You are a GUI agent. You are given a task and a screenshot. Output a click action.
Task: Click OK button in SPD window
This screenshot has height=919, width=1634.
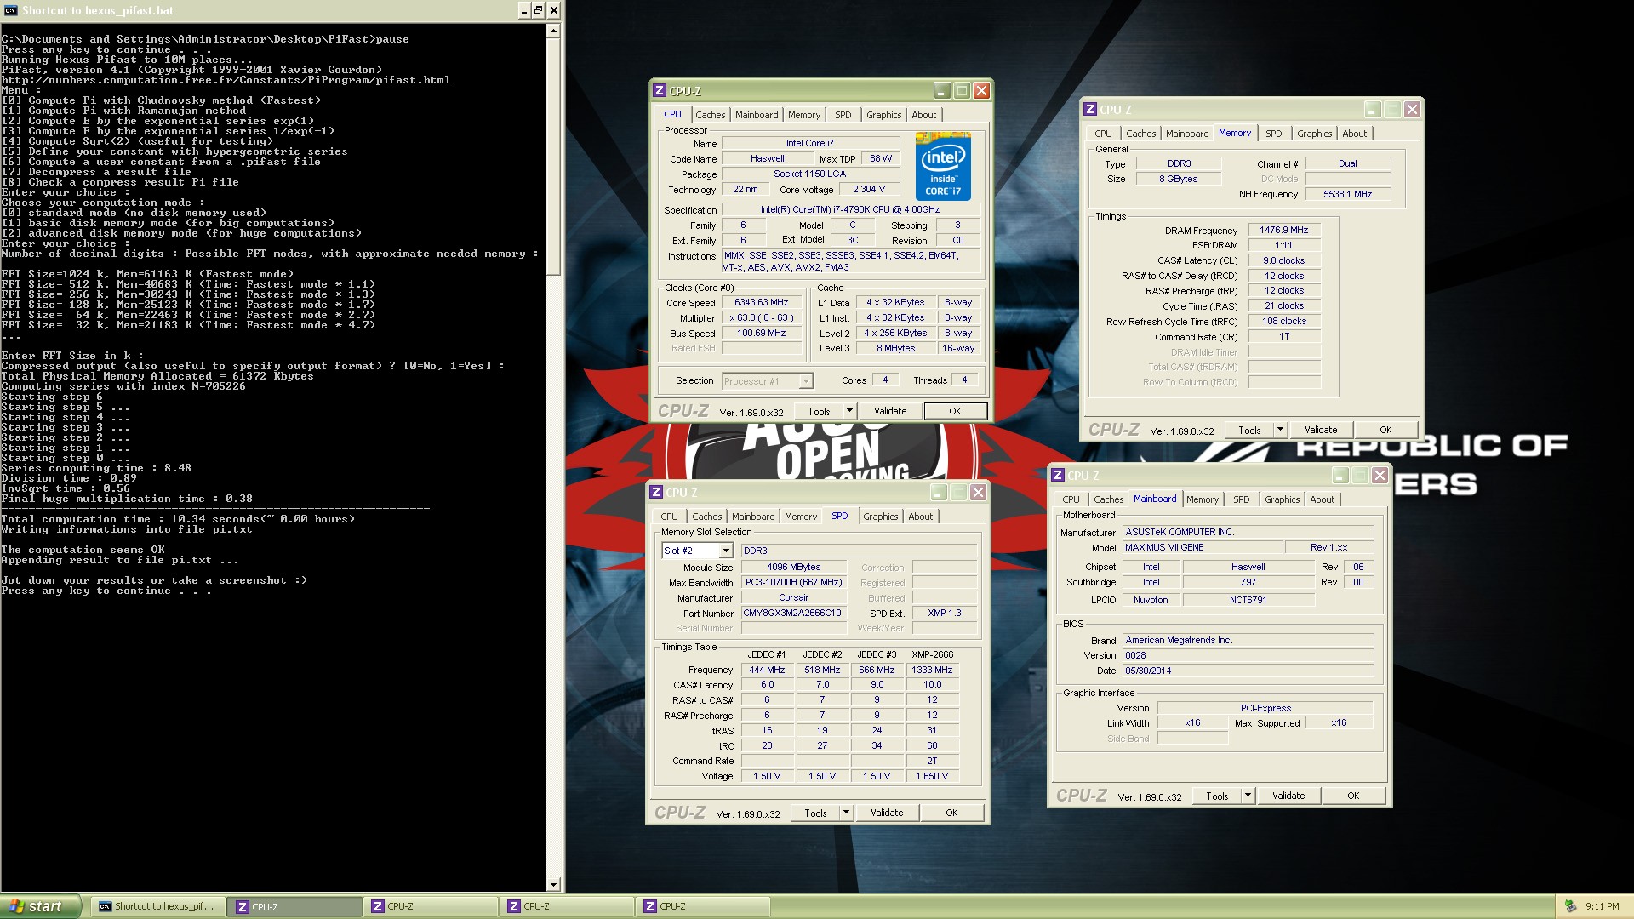[951, 813]
